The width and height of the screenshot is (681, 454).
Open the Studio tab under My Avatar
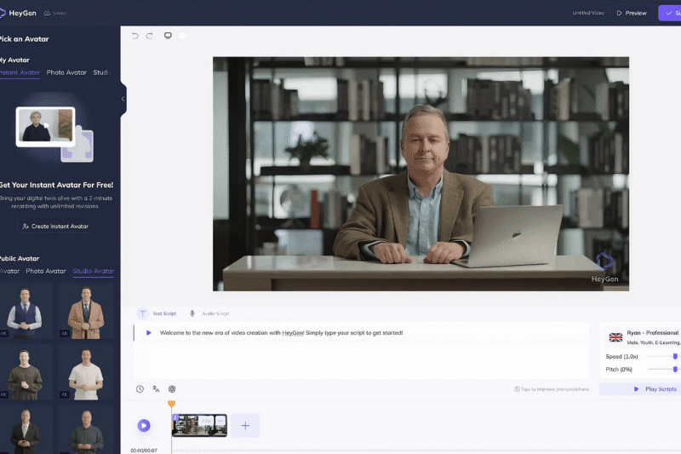[x=102, y=72]
